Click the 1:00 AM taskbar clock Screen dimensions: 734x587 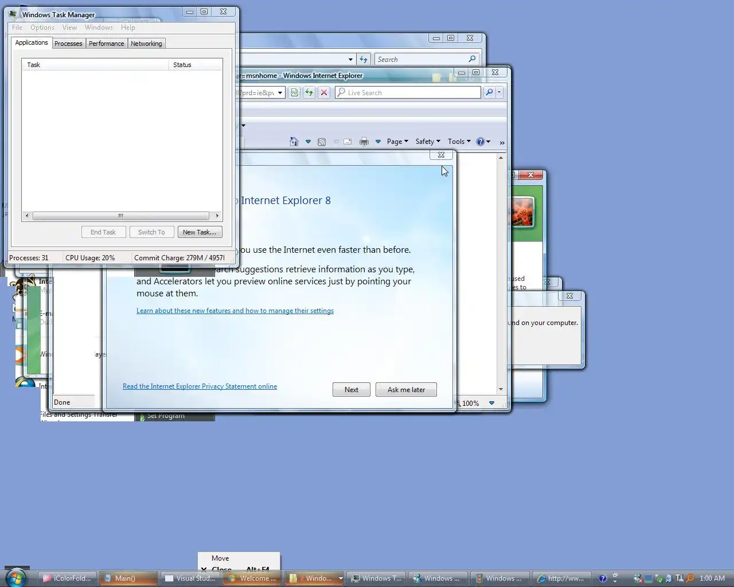point(712,578)
